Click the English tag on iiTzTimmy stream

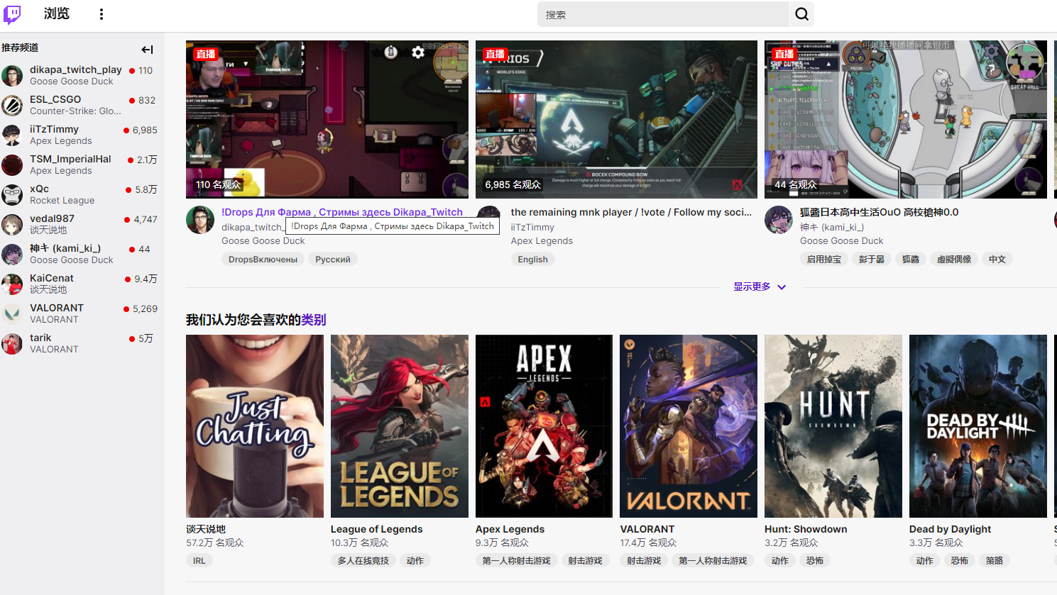click(532, 260)
